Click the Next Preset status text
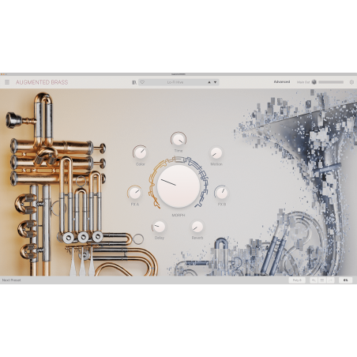357x357 pixels. point(11,280)
